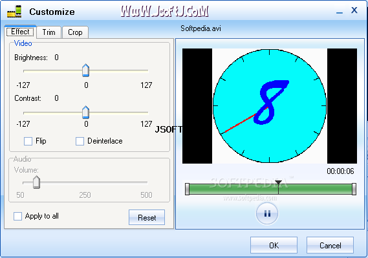Image resolution: width=368 pixels, height=258 pixels.
Task: Click the playhead triangle marker on timeline
Action: (x=278, y=182)
